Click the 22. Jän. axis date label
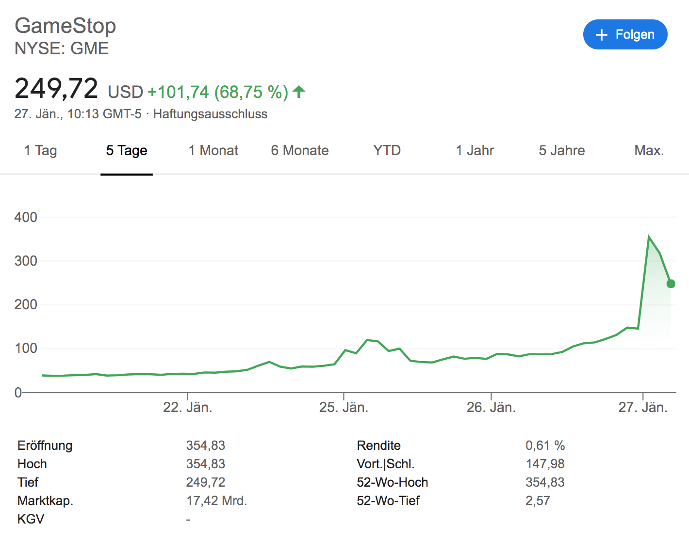Viewport: 689px width, 540px height. click(x=187, y=407)
